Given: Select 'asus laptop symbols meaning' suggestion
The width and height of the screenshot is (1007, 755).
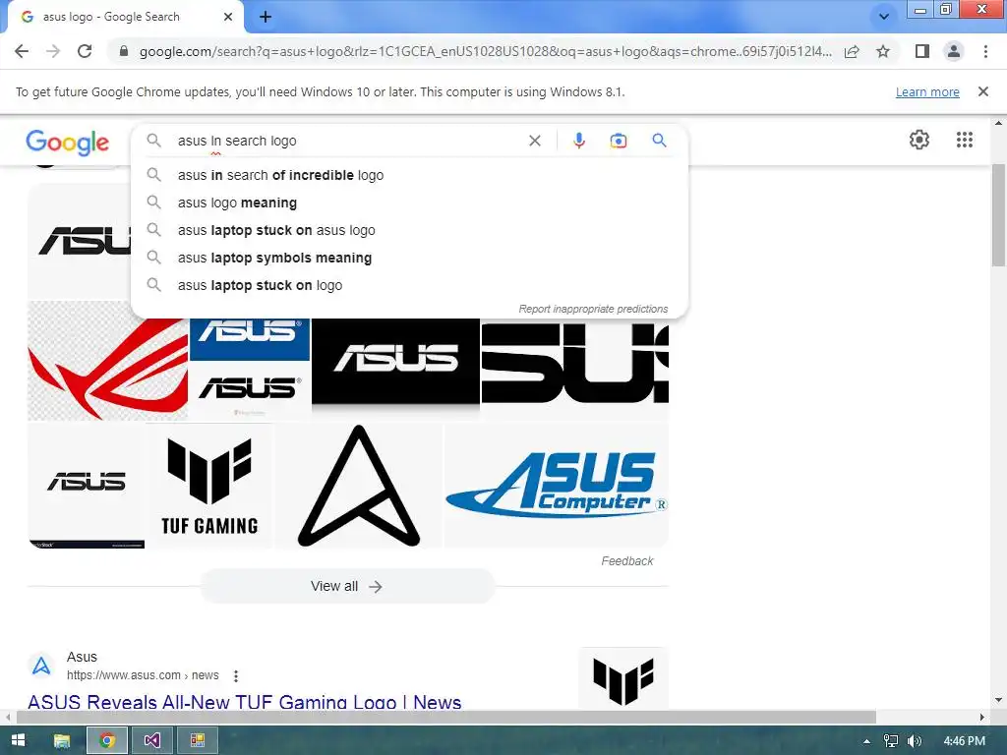Looking at the screenshot, I should [409, 259].
